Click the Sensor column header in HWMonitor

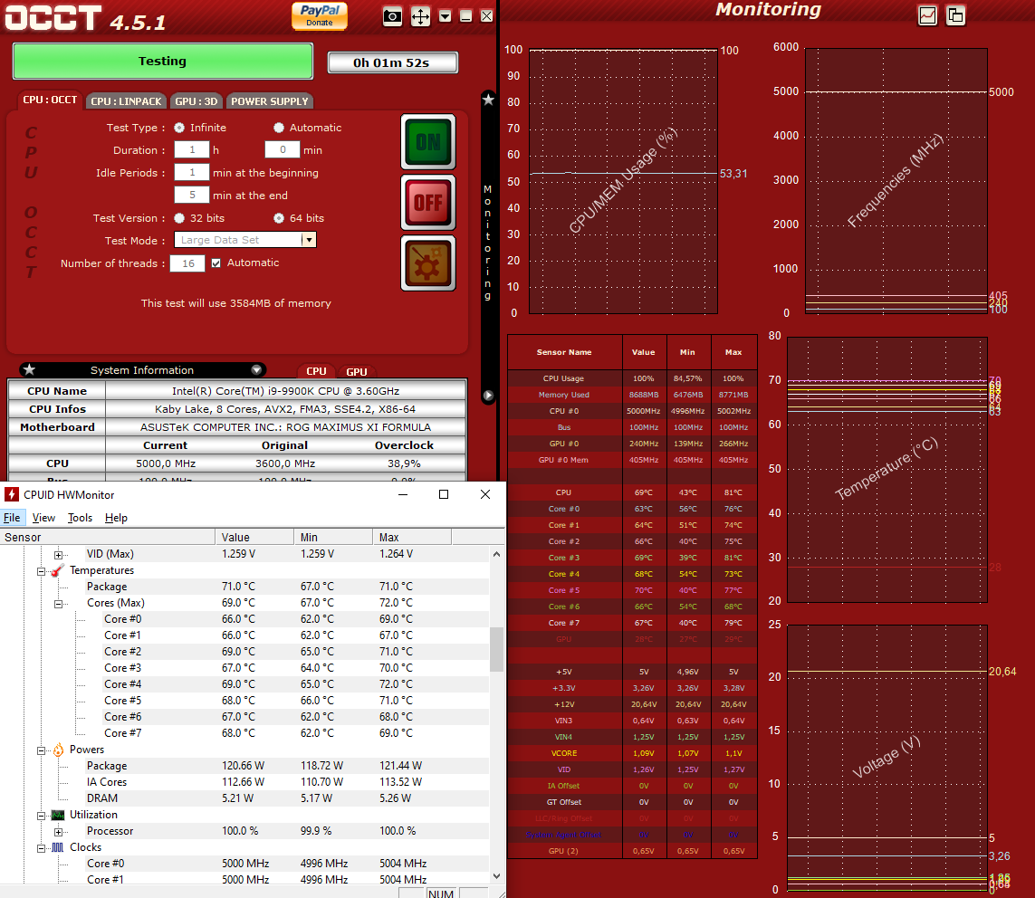[x=108, y=537]
